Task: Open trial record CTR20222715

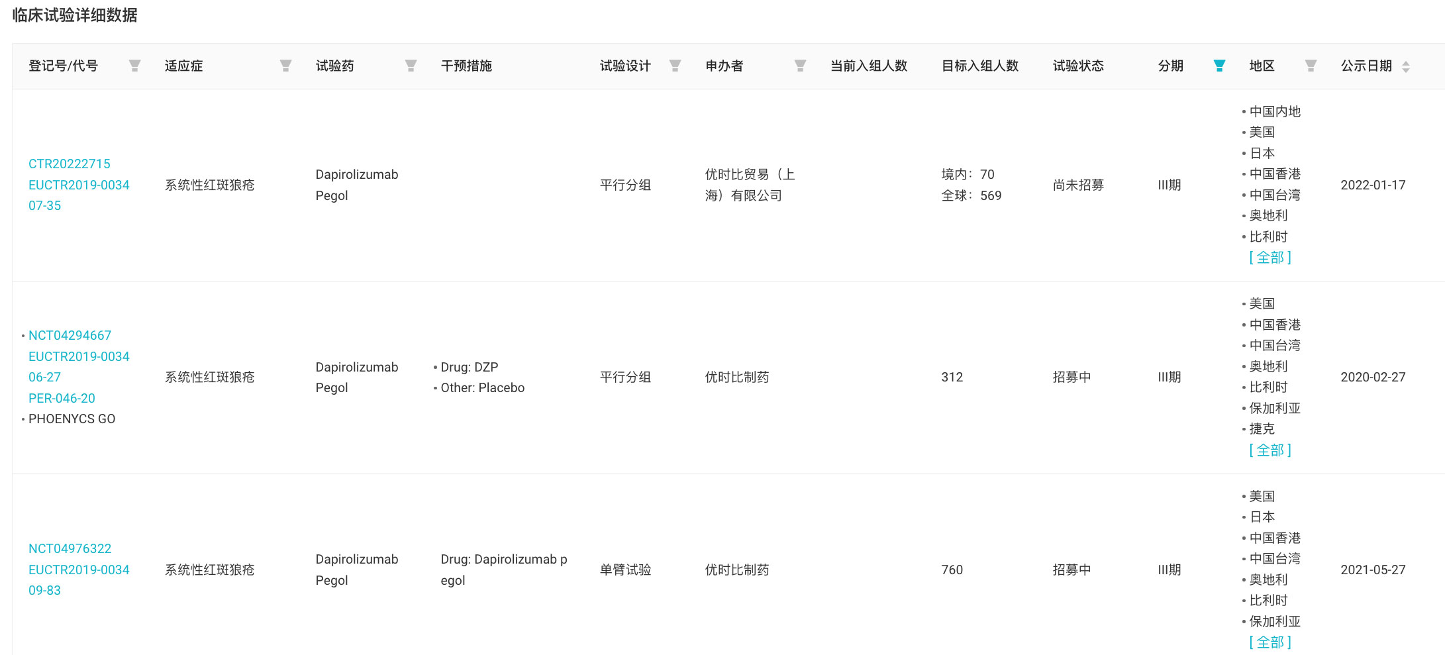Action: tap(70, 164)
